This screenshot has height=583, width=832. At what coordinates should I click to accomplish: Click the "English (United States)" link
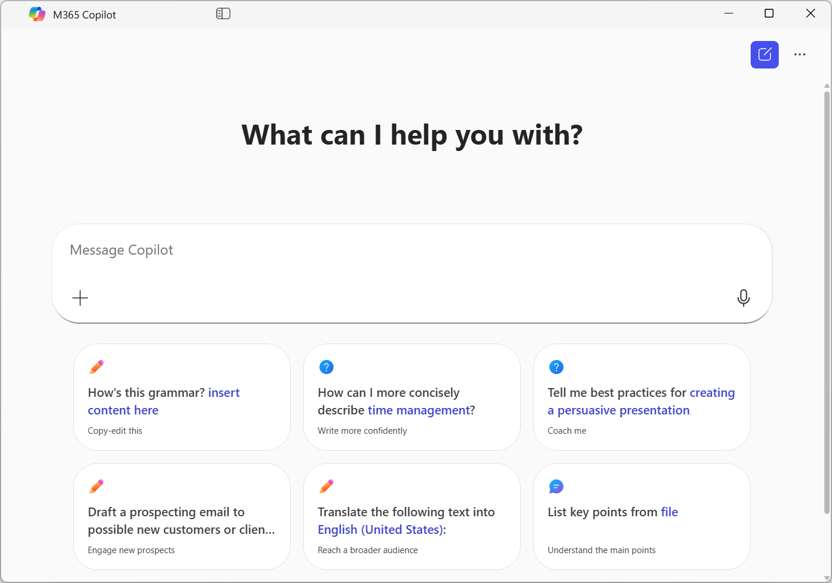380,530
